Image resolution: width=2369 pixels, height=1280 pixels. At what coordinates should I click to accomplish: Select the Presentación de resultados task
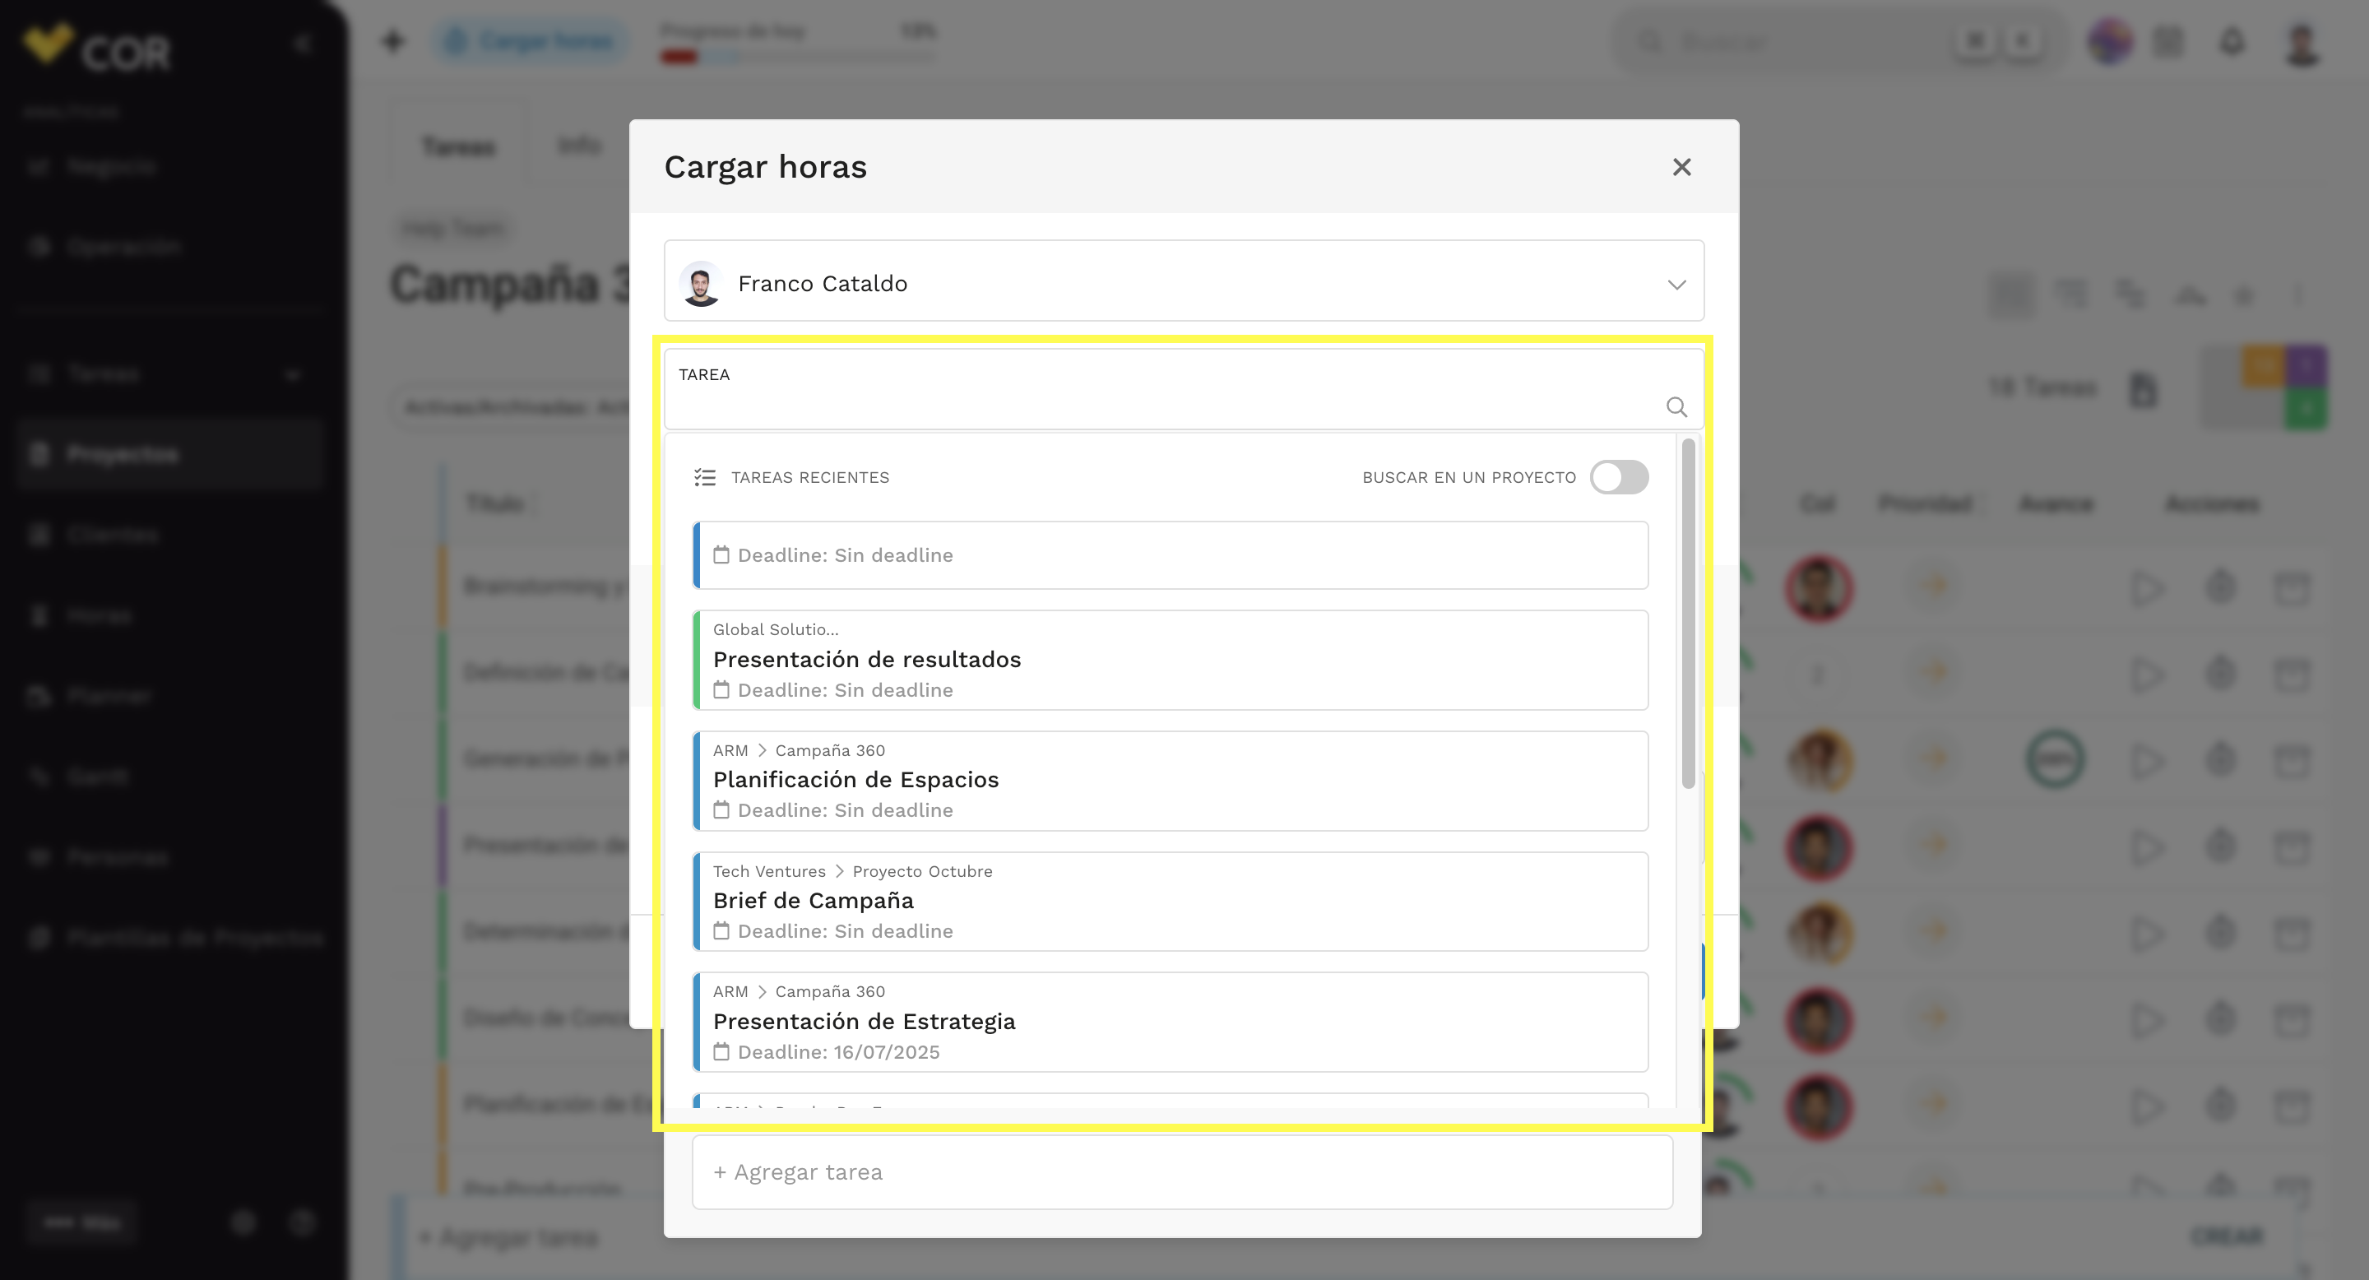pos(1170,659)
